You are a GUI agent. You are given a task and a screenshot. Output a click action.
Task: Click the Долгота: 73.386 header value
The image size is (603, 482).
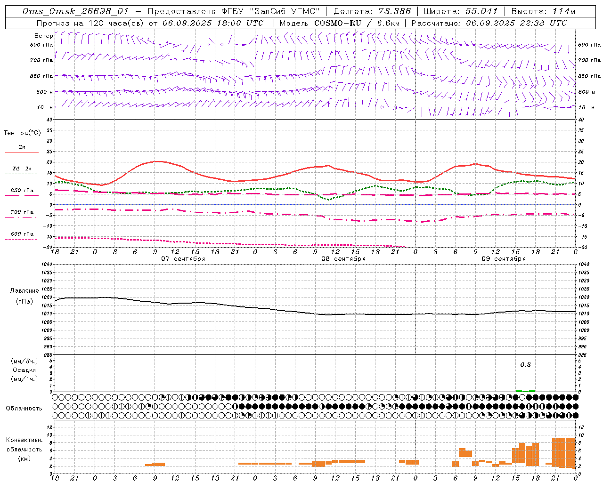[x=372, y=11]
